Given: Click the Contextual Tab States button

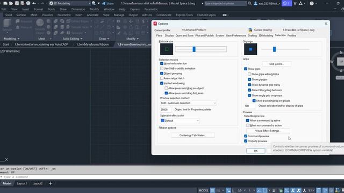Looking at the screenshot, I should (x=192, y=135).
